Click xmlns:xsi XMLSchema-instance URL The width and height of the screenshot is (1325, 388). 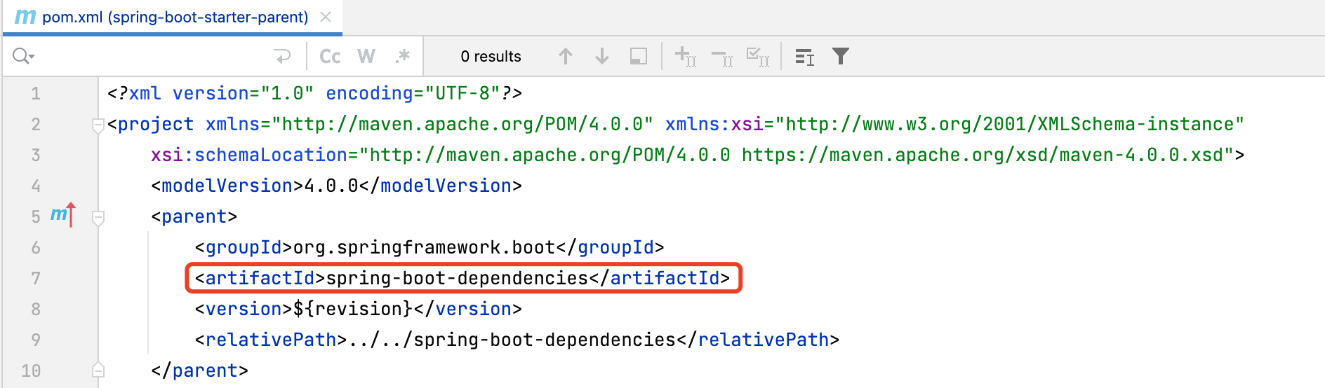pyautogui.click(x=1009, y=124)
